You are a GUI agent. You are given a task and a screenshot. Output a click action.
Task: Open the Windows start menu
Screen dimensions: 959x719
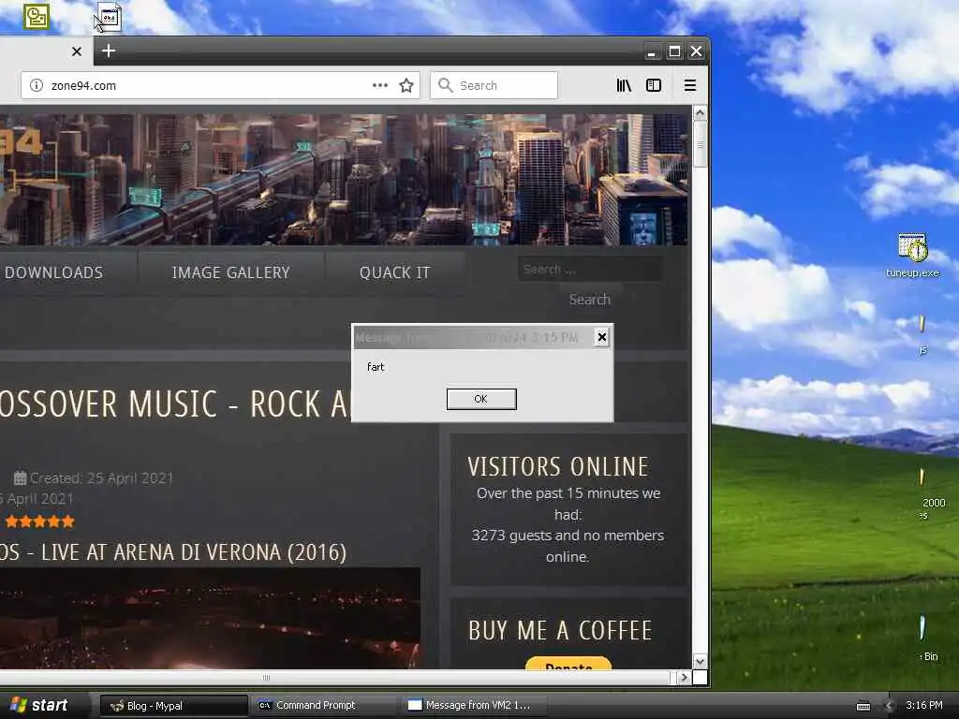click(x=39, y=706)
